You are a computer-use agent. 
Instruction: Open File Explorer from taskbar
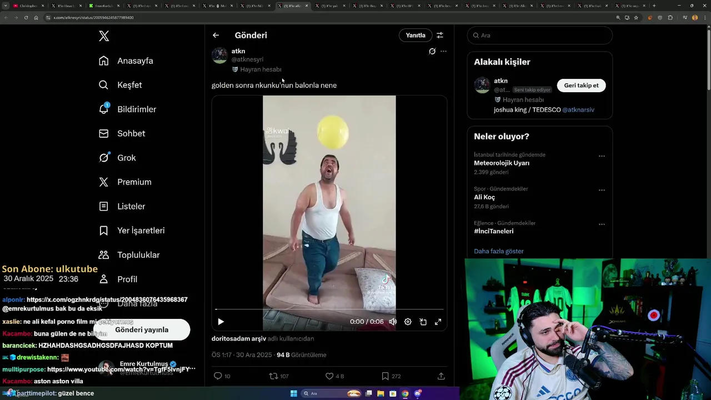click(x=380, y=393)
